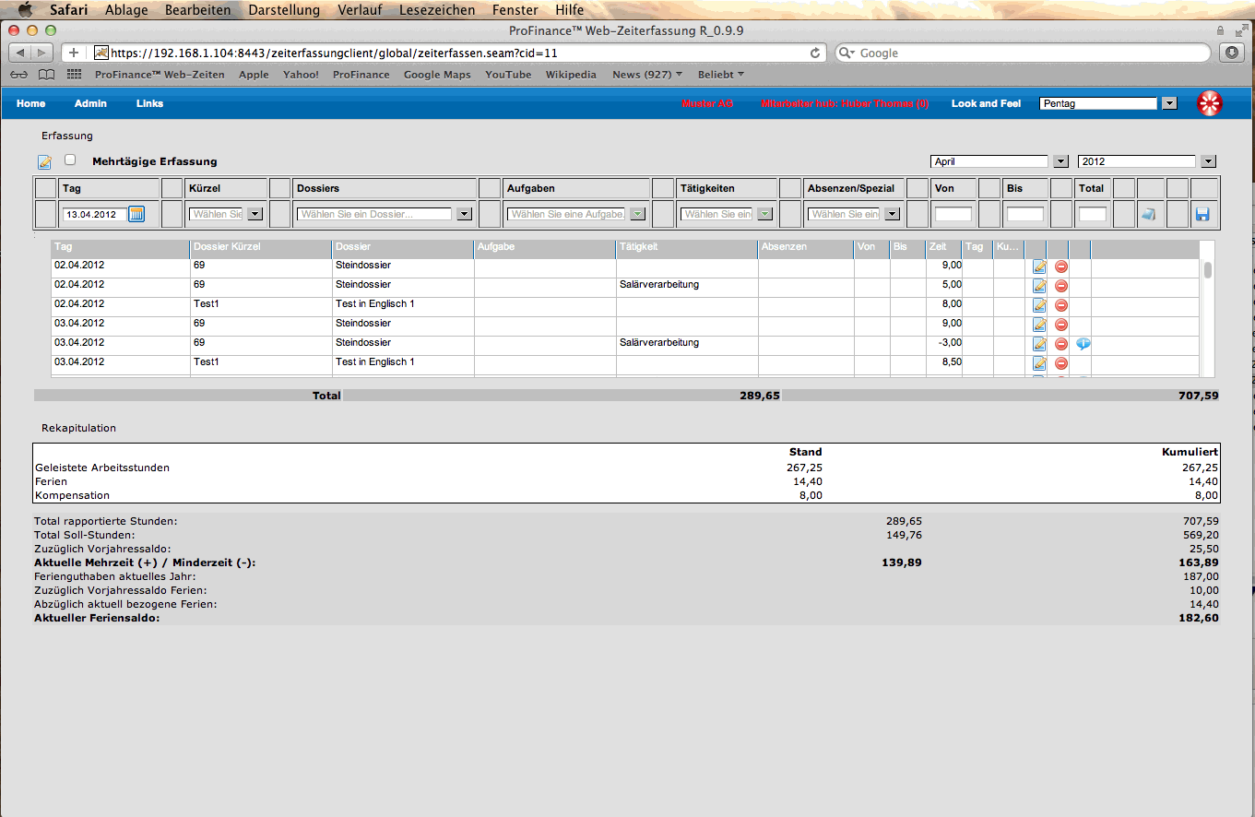The image size is (1255, 817).
Task: Click the notepad icon beside Mehrtägige Erfassung
Action: tap(44, 162)
